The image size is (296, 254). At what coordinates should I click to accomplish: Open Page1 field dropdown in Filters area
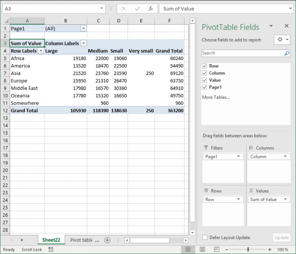(x=239, y=156)
